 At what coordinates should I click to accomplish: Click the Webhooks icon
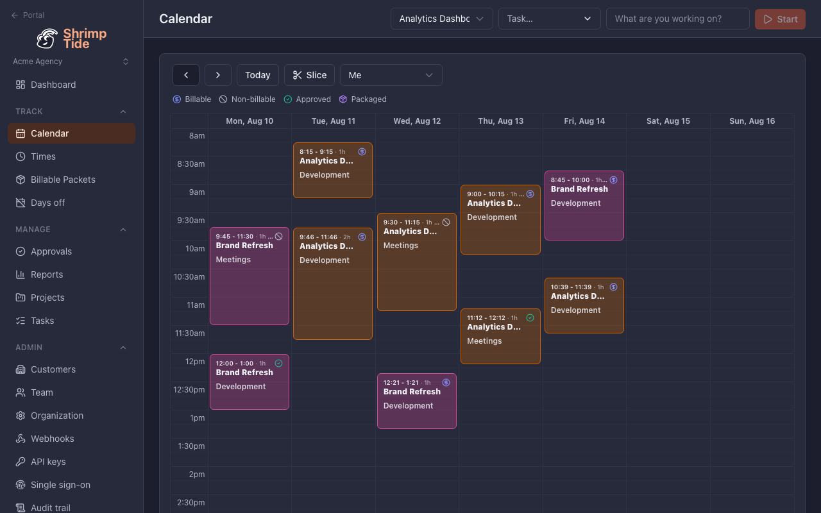pyautogui.click(x=21, y=439)
